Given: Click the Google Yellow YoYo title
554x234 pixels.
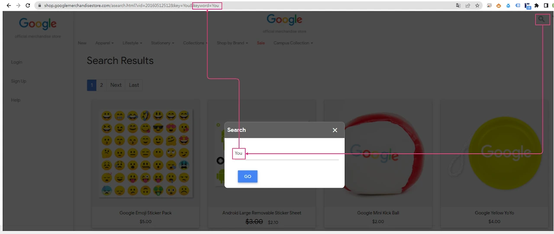Looking at the screenshot, I should [494, 213].
